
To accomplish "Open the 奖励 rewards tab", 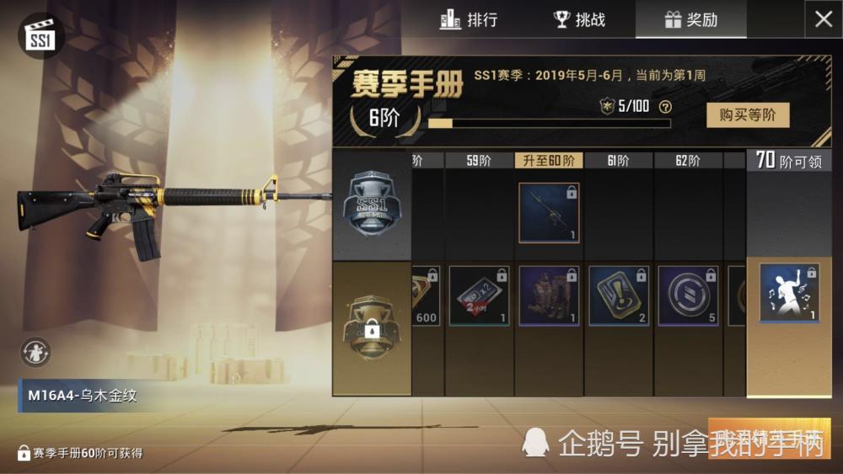I will point(691,20).
